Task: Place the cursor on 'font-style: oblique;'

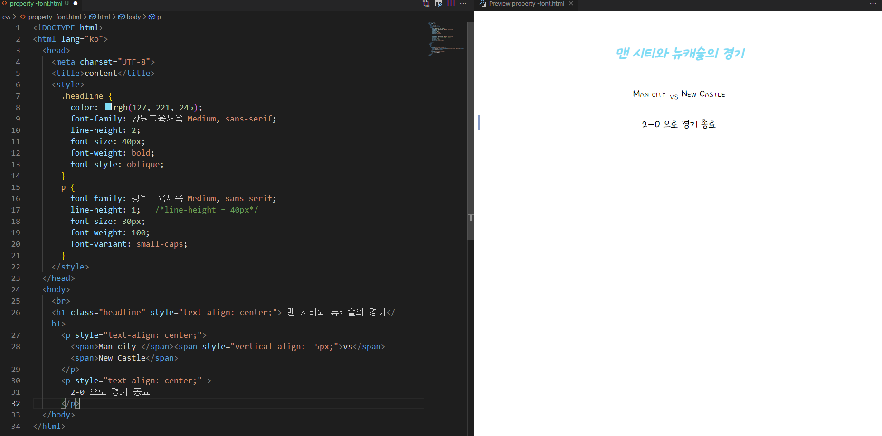Action: tap(117, 164)
